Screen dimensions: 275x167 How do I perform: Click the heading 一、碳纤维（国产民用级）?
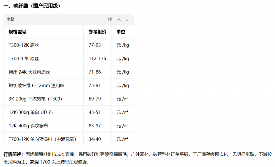tap(32, 6)
